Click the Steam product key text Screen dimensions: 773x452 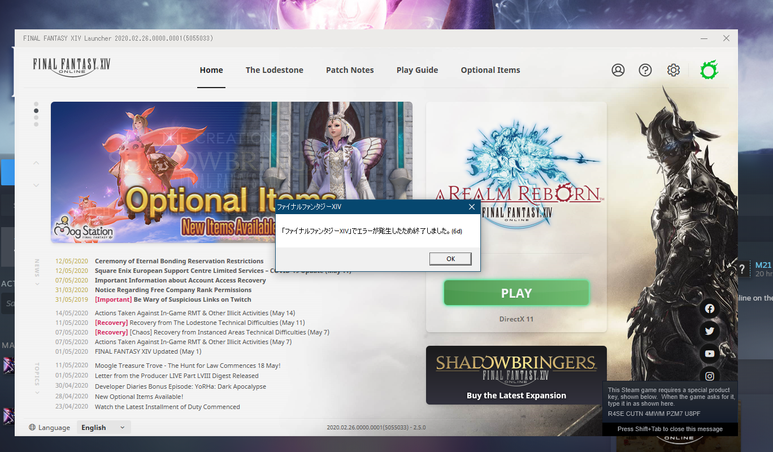653,414
